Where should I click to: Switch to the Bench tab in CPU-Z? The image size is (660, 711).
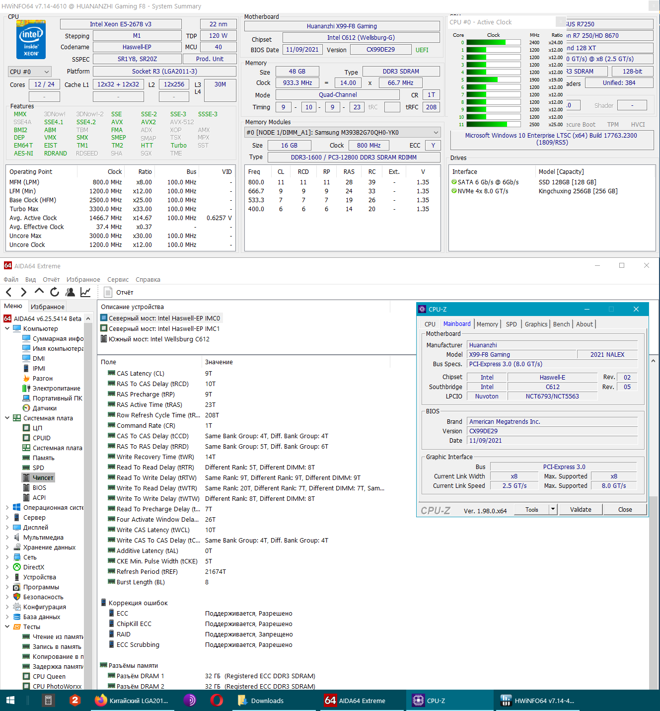[562, 324]
